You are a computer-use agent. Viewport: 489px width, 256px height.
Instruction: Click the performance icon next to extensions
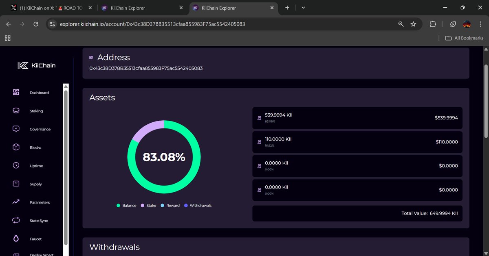453,24
